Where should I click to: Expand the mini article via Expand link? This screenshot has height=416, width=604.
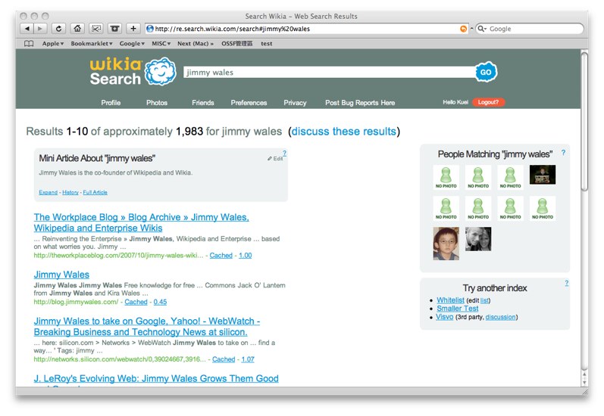(x=49, y=192)
